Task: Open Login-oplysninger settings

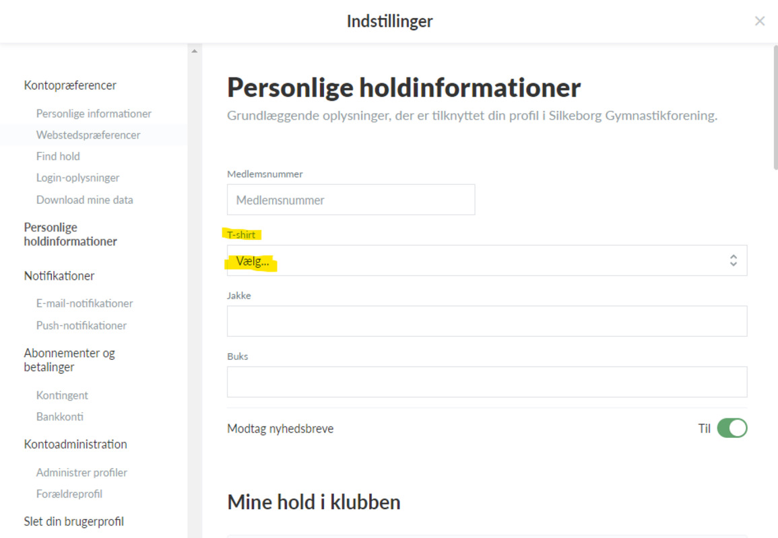Action: coord(78,178)
